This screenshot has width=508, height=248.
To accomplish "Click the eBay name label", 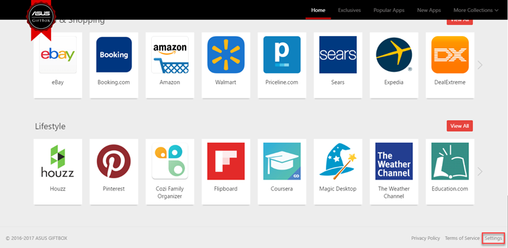I will click(x=58, y=82).
